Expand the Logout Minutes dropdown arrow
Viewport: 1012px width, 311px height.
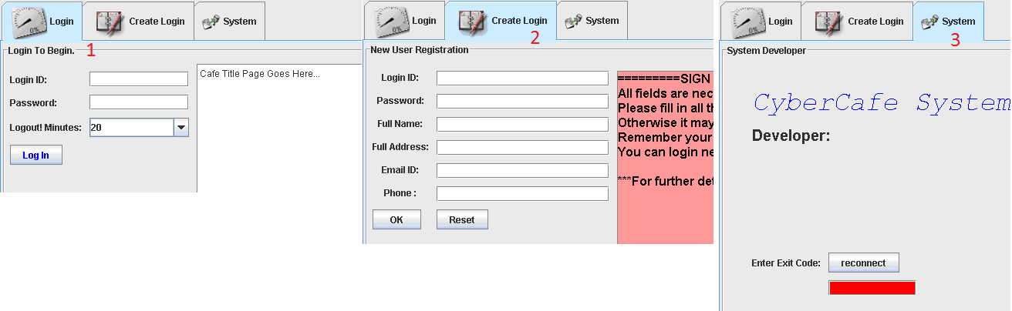point(181,128)
